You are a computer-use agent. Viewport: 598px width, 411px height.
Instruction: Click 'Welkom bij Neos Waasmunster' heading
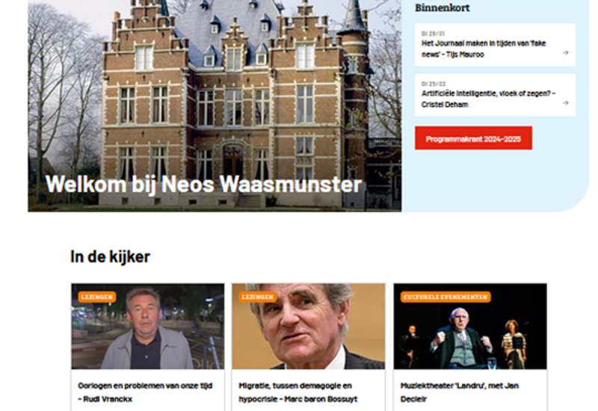pyautogui.click(x=203, y=184)
